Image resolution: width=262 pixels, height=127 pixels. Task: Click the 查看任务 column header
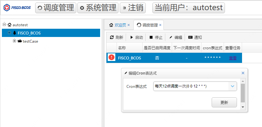[x=233, y=48]
